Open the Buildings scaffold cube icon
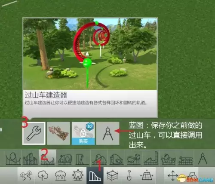Viewport: 215px width, 184px height. coord(112,175)
